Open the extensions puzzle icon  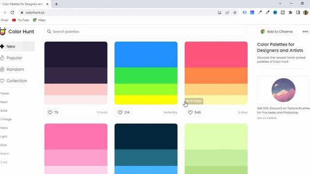pyautogui.click(x=290, y=13)
